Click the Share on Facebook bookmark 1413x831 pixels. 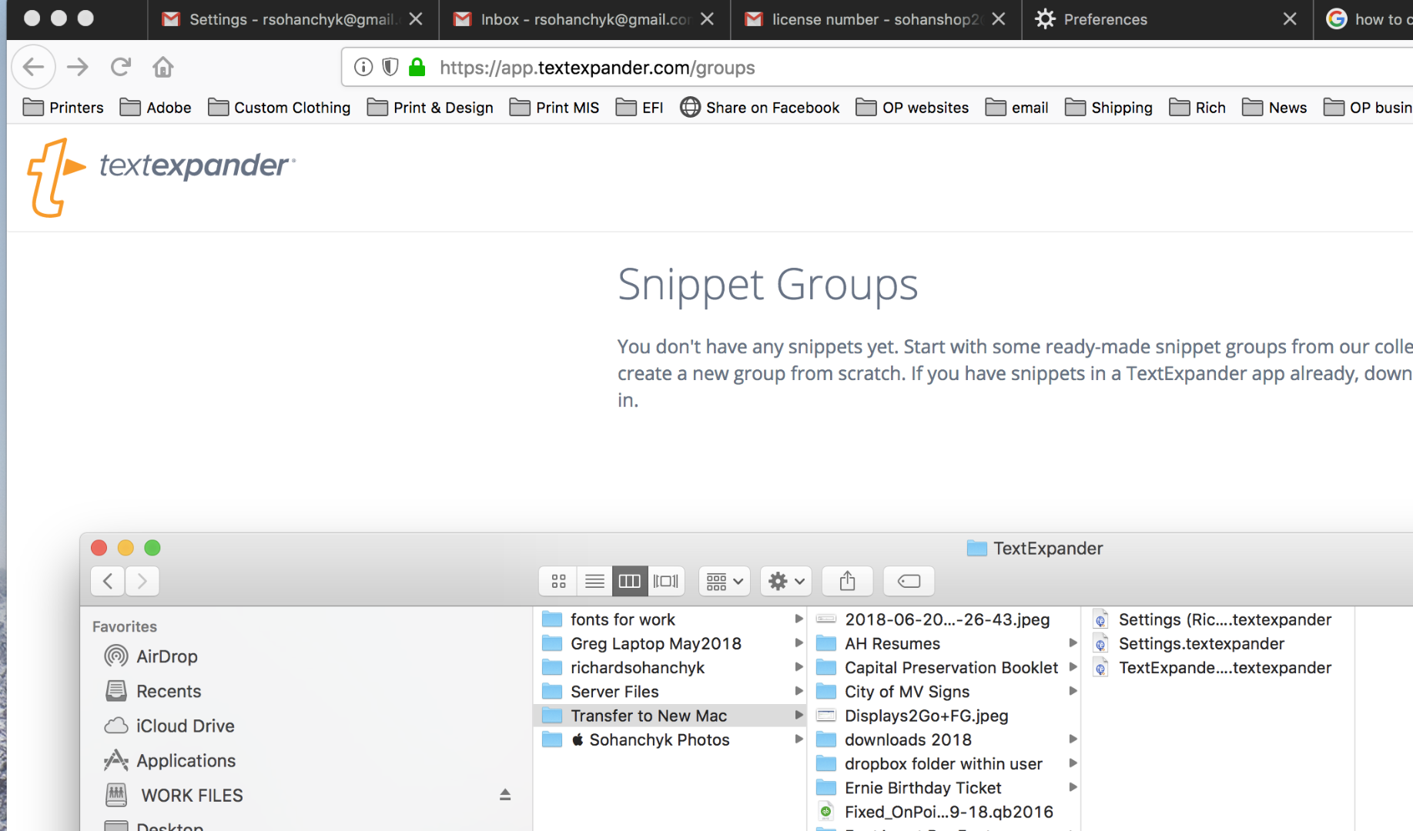(x=760, y=108)
